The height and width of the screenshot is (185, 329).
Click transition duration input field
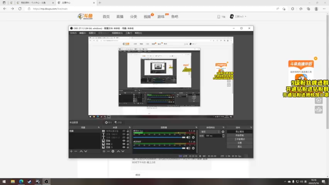click(x=213, y=136)
